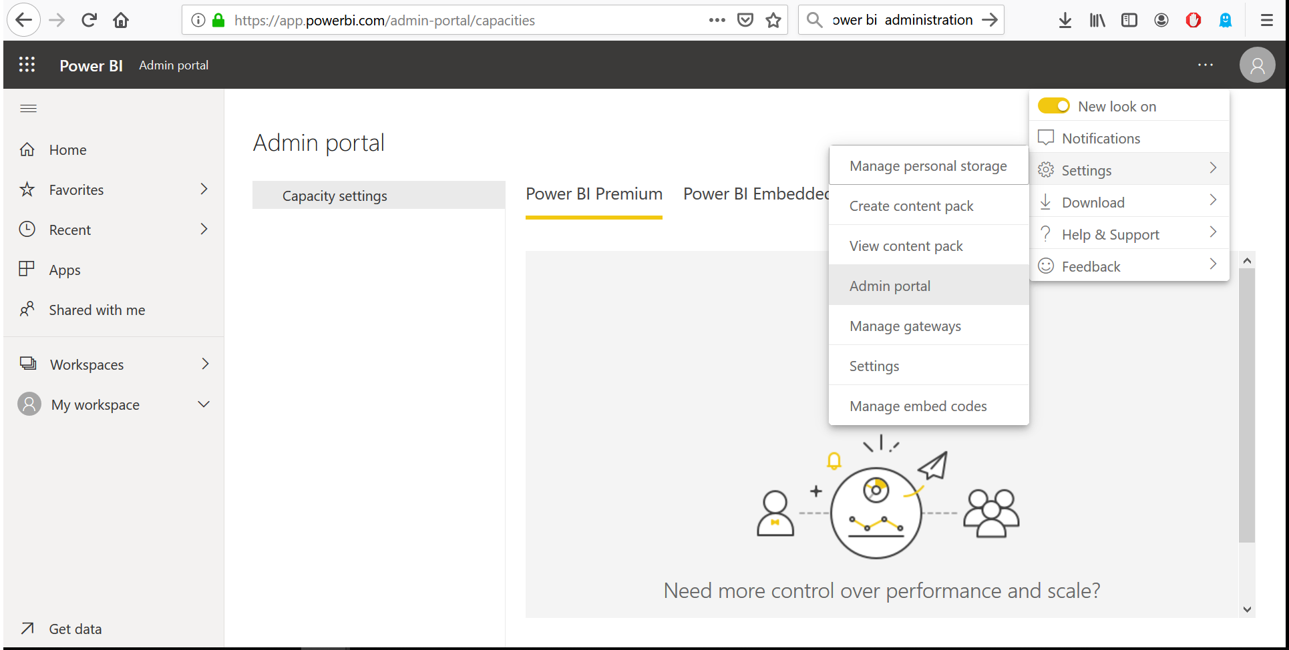Open the Firefox hamburger menu
This screenshot has width=1289, height=650.
pos(1267,20)
